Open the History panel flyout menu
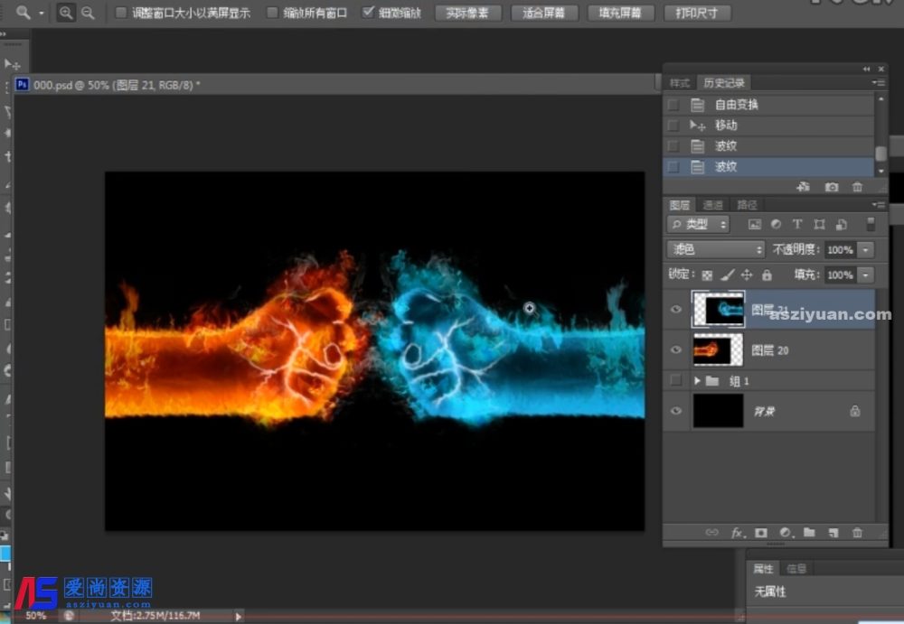Image resolution: width=904 pixels, height=624 pixels. pos(878,83)
